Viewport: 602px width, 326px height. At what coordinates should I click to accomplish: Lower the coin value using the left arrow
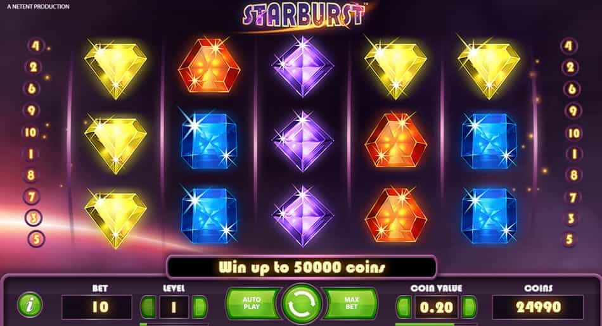click(404, 307)
